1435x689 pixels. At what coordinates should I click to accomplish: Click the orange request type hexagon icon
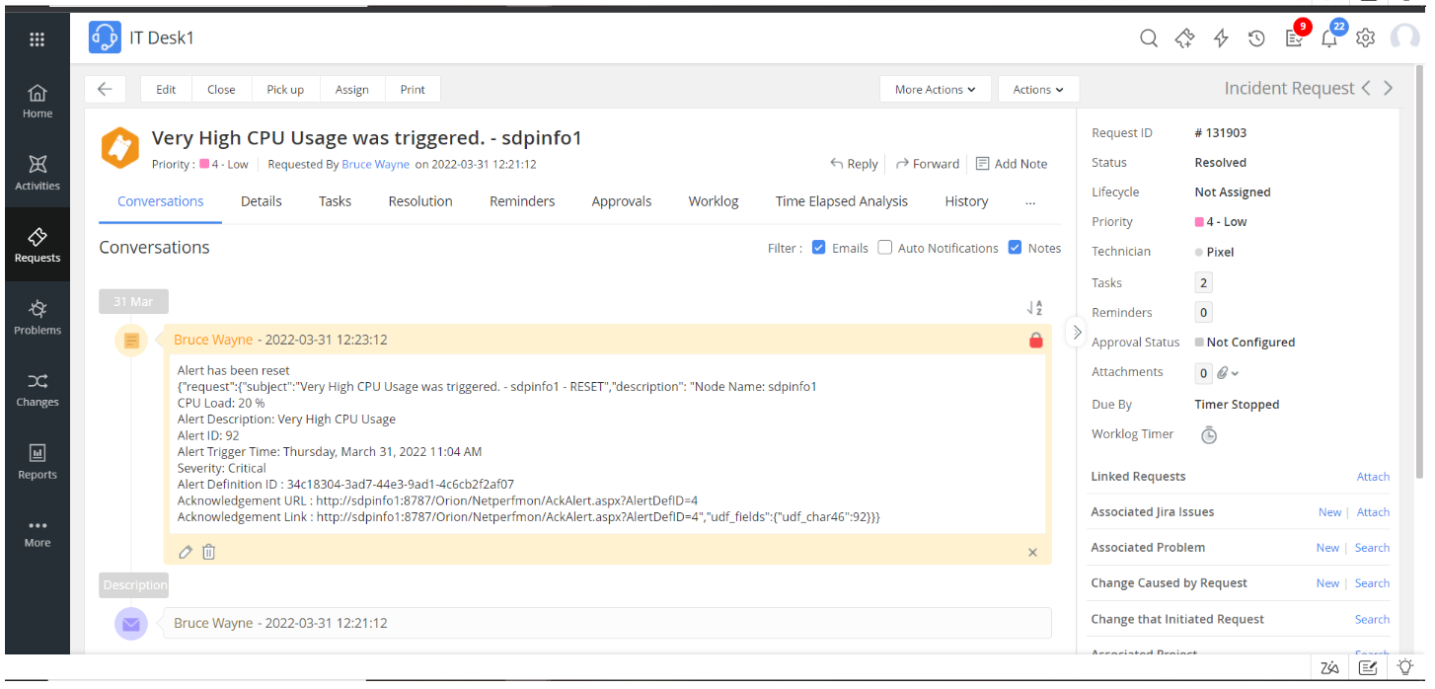click(121, 148)
